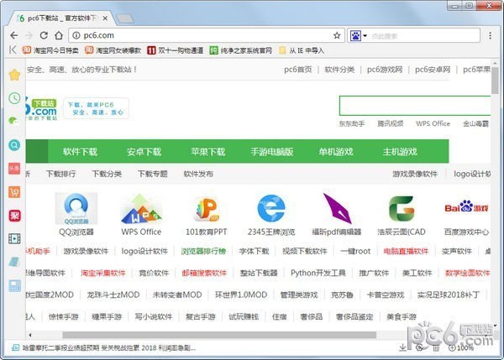Click the QQ Browser app icon
504x360 pixels.
click(76, 208)
